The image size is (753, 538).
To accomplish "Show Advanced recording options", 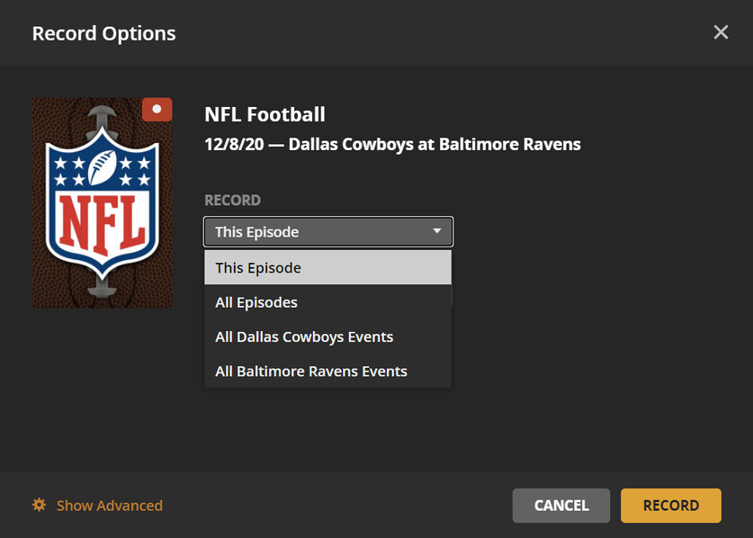I will (109, 506).
